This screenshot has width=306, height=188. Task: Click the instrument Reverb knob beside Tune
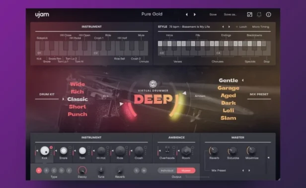click(x=120, y=171)
